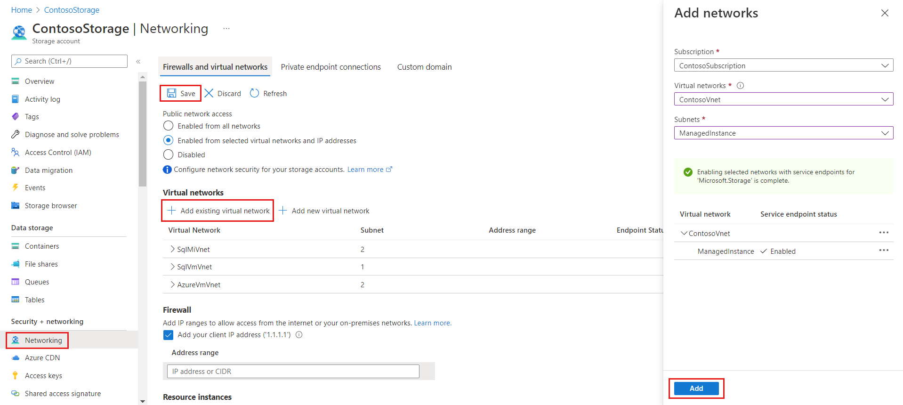Click the Save disk icon

tap(172, 93)
